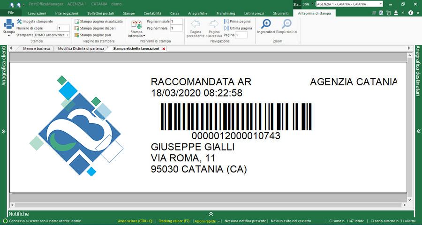Click the euro symbol icon

(403, 13)
